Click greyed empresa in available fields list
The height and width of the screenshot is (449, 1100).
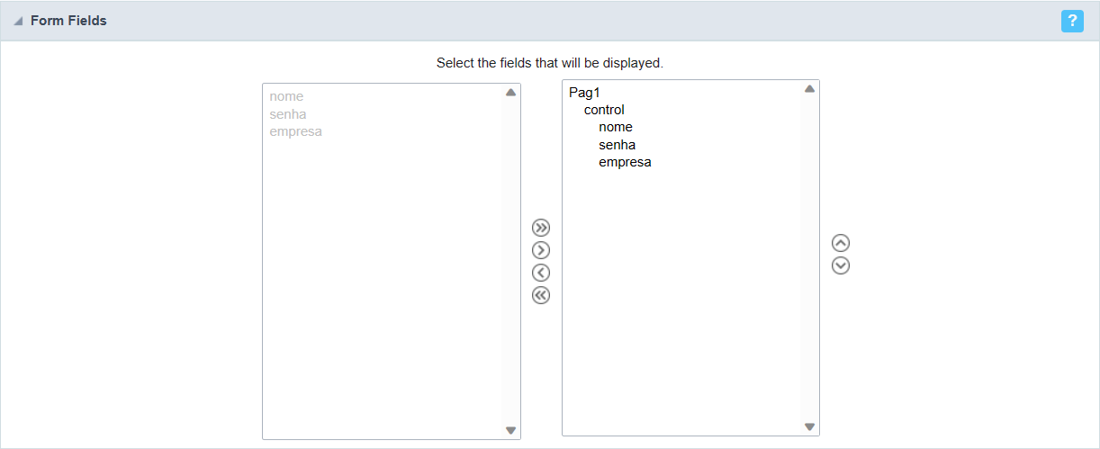point(295,131)
